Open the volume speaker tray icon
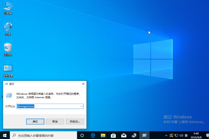This screenshot has height=139, width=209. point(181,136)
